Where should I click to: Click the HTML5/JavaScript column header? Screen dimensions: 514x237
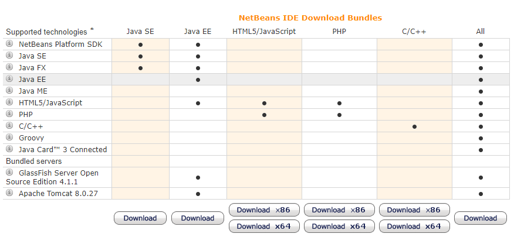pos(264,32)
